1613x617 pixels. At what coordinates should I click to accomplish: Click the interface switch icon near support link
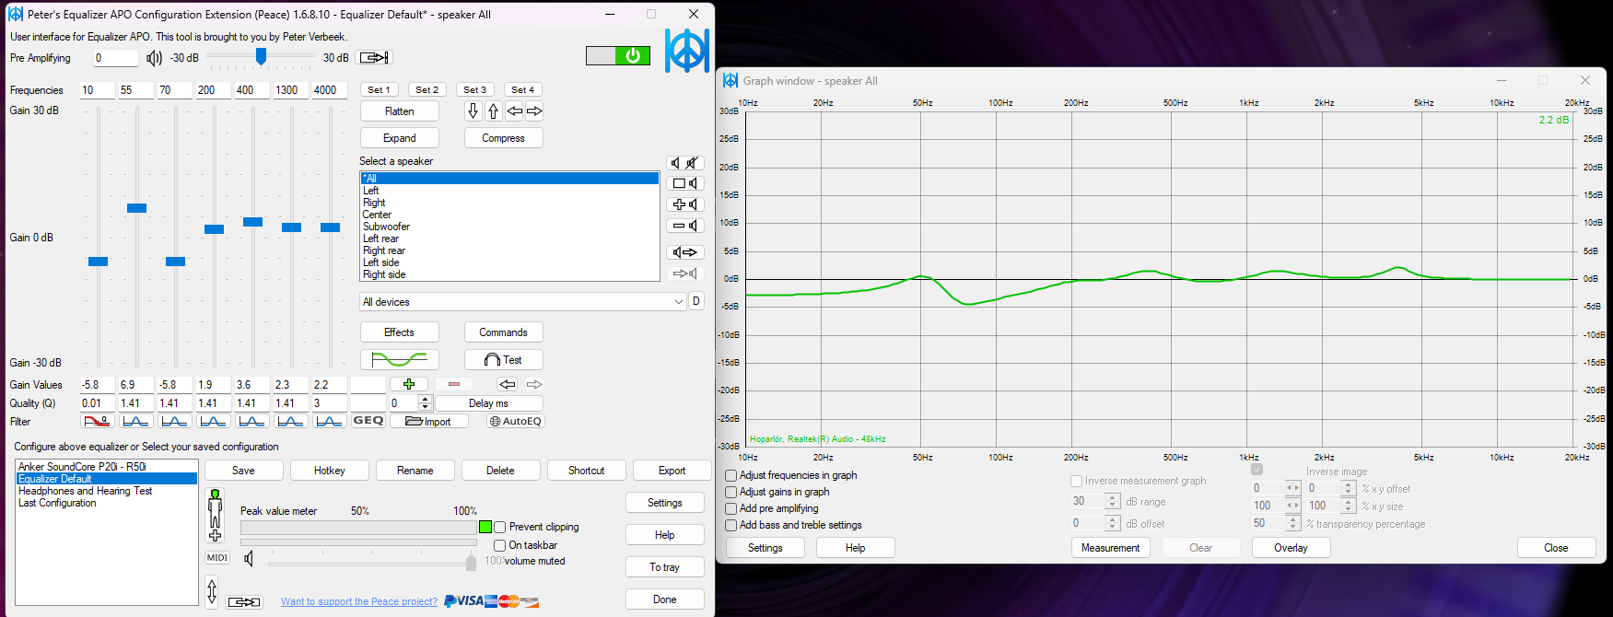pyautogui.click(x=244, y=601)
